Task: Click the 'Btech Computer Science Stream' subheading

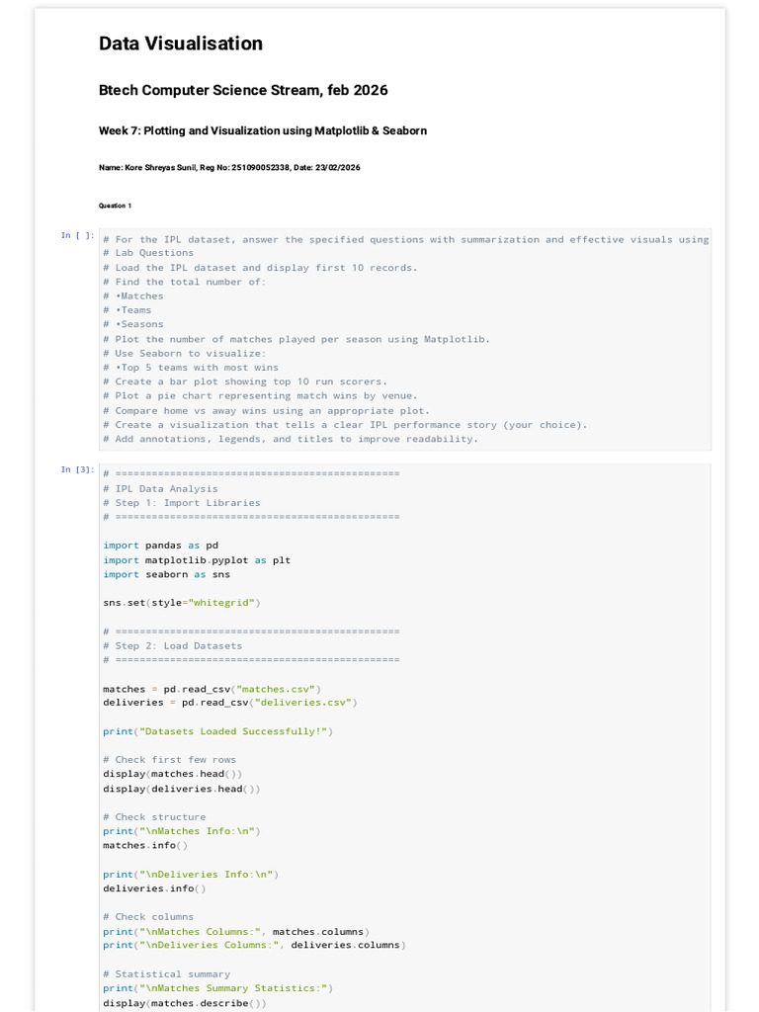Action: click(243, 90)
